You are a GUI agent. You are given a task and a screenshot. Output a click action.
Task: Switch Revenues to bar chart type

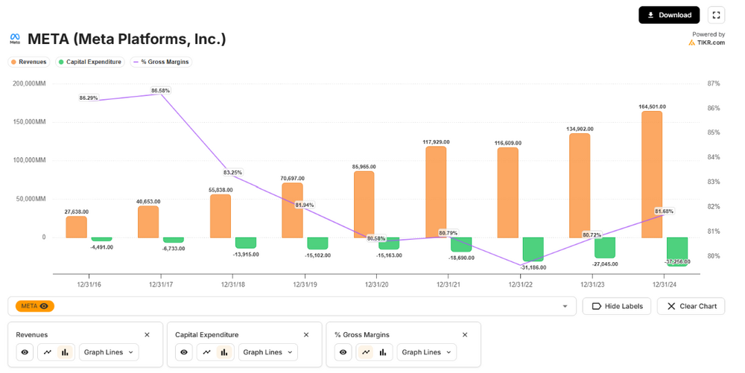(65, 352)
